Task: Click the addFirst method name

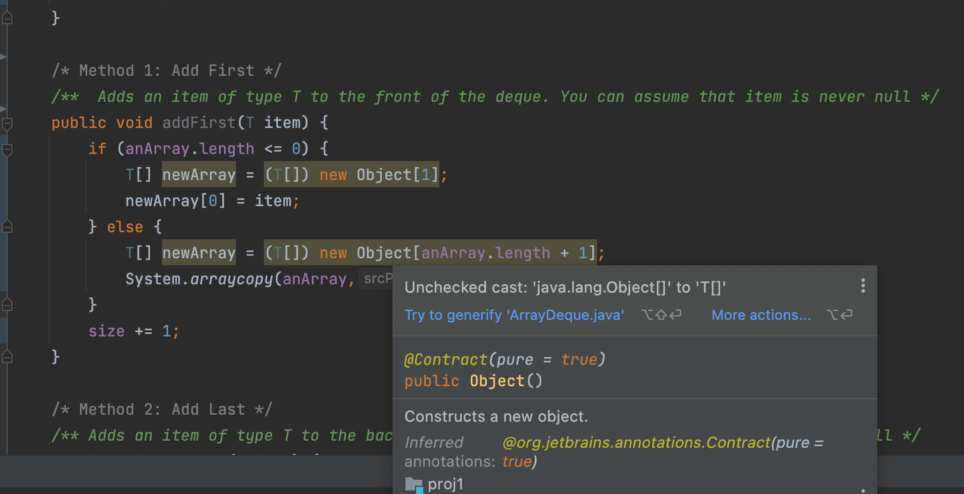Action: click(199, 123)
